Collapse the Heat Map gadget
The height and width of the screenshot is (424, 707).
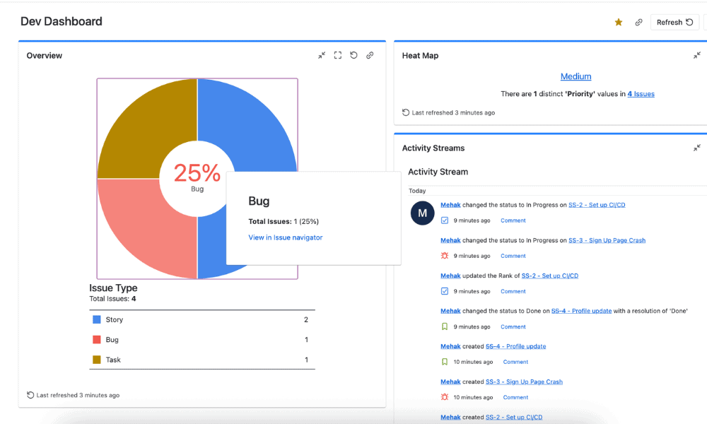pos(697,55)
